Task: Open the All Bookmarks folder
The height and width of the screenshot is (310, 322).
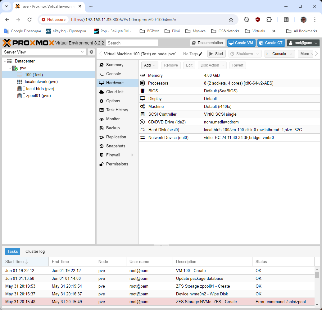Action: (x=302, y=31)
